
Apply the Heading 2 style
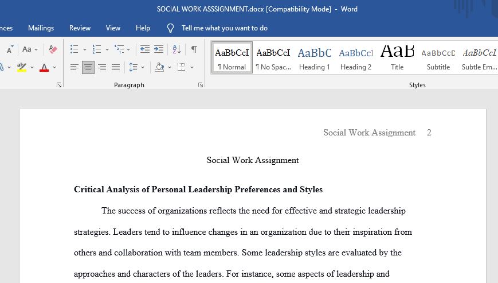[356, 57]
